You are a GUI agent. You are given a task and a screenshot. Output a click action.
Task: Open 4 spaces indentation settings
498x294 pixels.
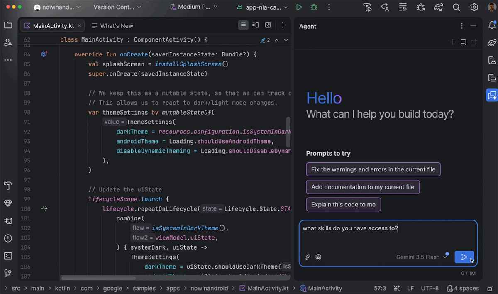point(463,288)
